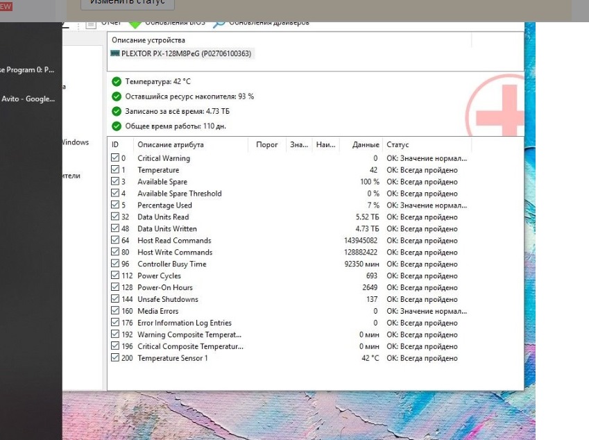Toggle the Warning Composite Temperature checkbox
Screen dimensions: 589x440
click(x=115, y=334)
